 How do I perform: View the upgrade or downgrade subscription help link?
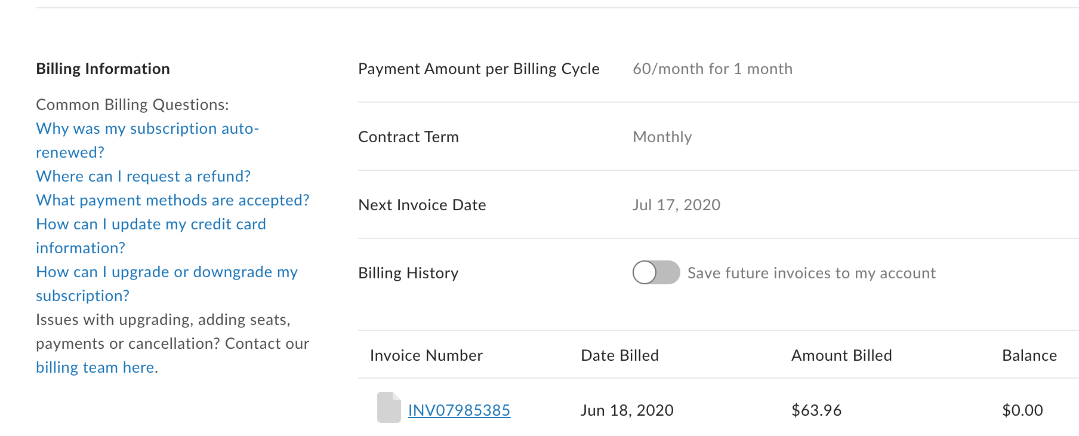[167, 272]
